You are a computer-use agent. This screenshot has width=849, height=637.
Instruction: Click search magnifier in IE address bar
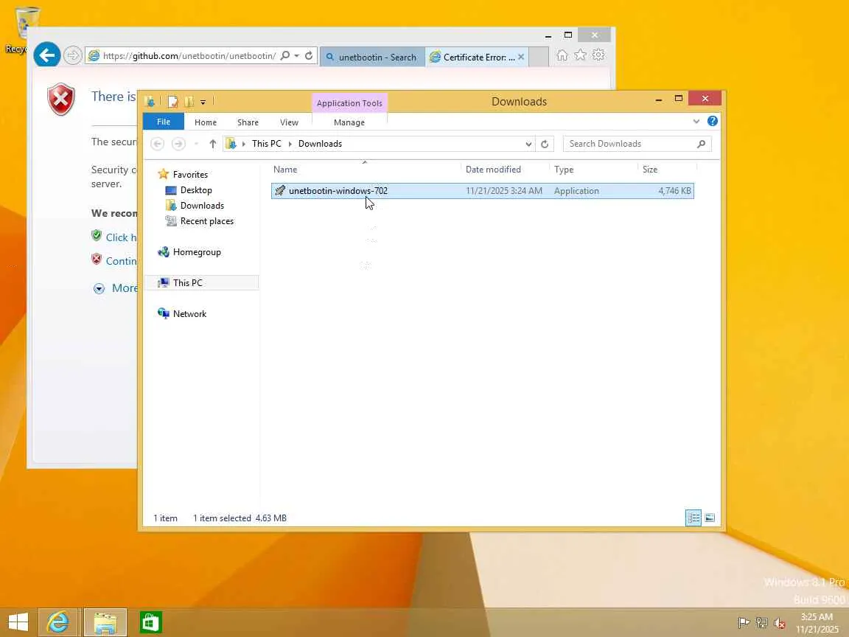(x=285, y=56)
